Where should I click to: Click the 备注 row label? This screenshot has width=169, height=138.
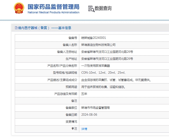pyautogui.click(x=74, y=101)
